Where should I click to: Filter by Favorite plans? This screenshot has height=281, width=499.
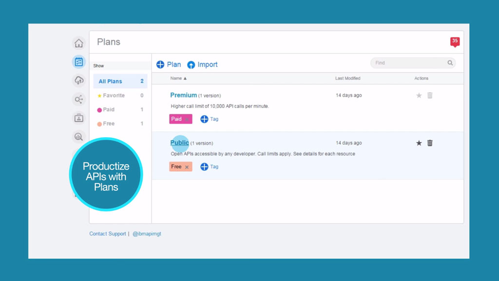[120, 95]
